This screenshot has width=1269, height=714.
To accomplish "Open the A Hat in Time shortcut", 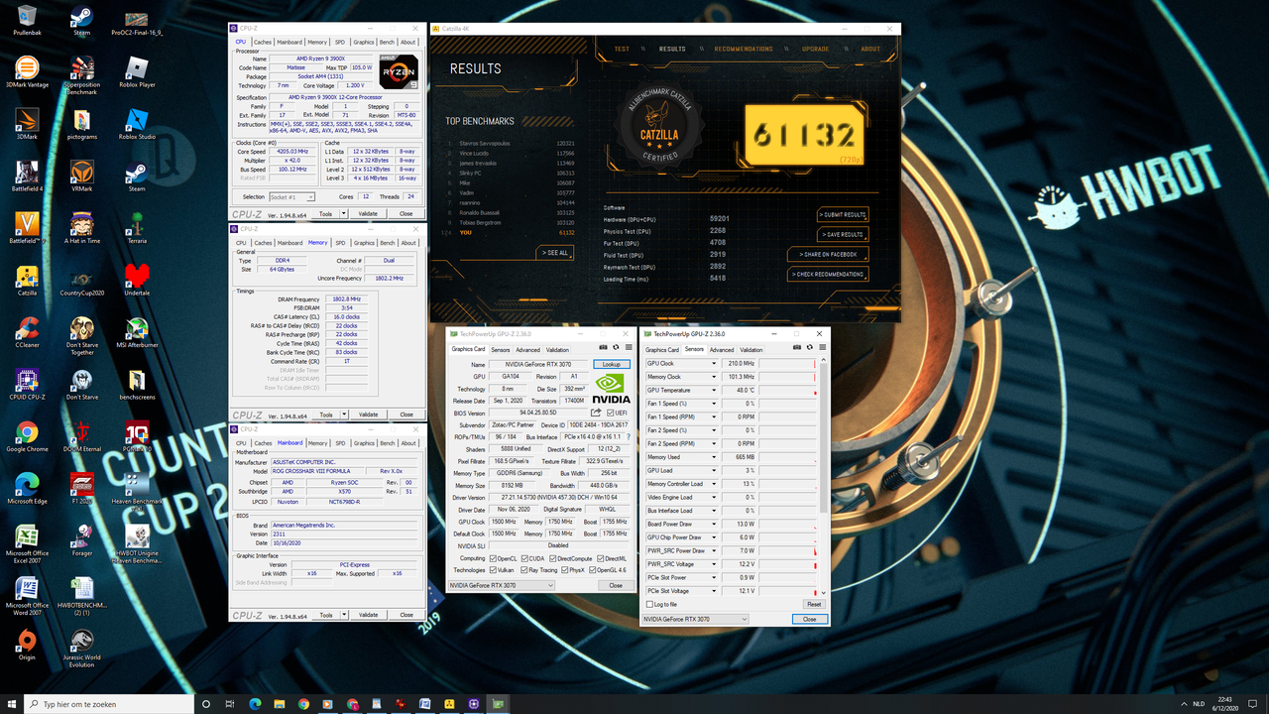I will [82, 227].
